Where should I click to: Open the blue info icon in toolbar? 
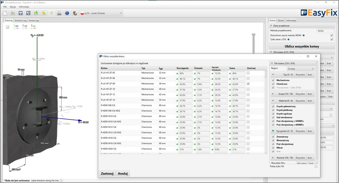[x=67, y=13]
